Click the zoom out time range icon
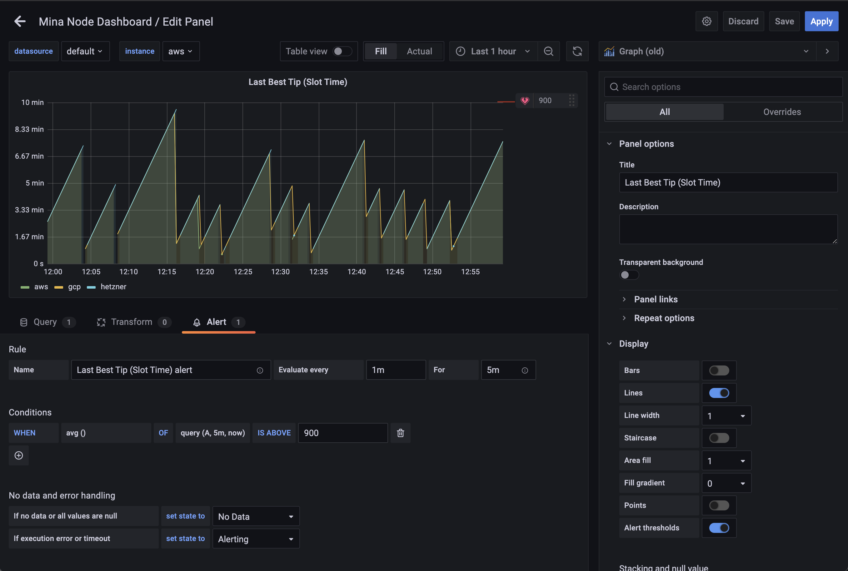The width and height of the screenshot is (848, 571). click(548, 51)
